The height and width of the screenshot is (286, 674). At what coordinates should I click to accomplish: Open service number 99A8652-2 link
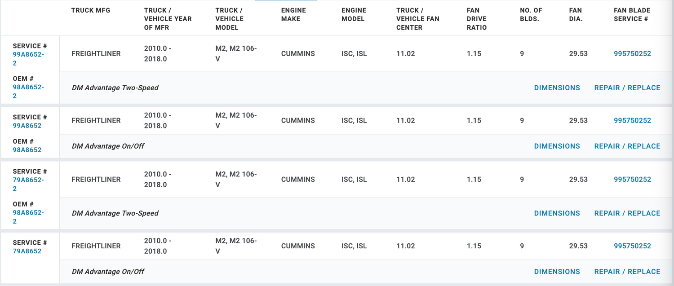pyautogui.click(x=28, y=55)
